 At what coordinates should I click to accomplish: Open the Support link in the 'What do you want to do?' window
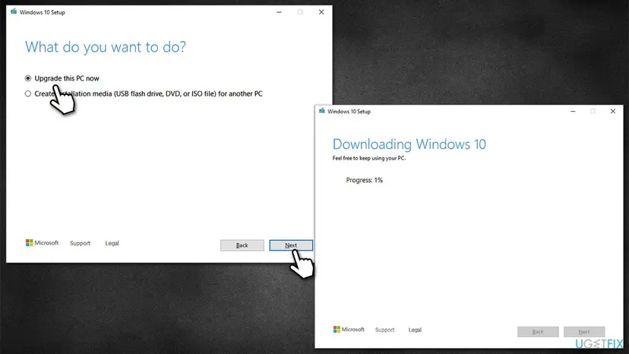coord(81,243)
